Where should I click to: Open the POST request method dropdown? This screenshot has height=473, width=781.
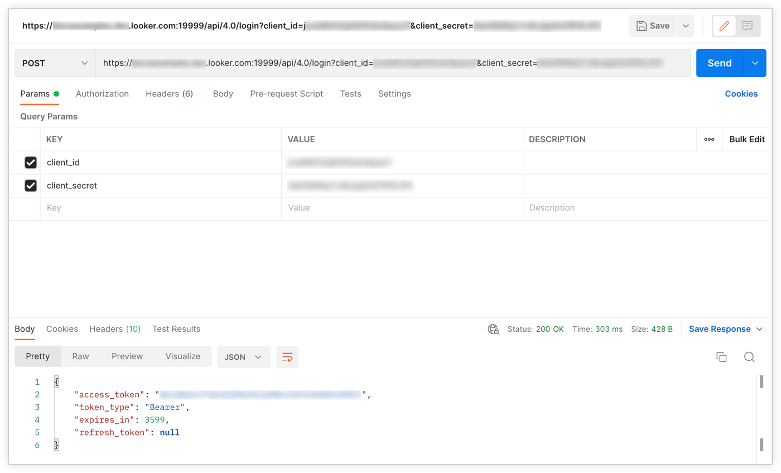(54, 62)
